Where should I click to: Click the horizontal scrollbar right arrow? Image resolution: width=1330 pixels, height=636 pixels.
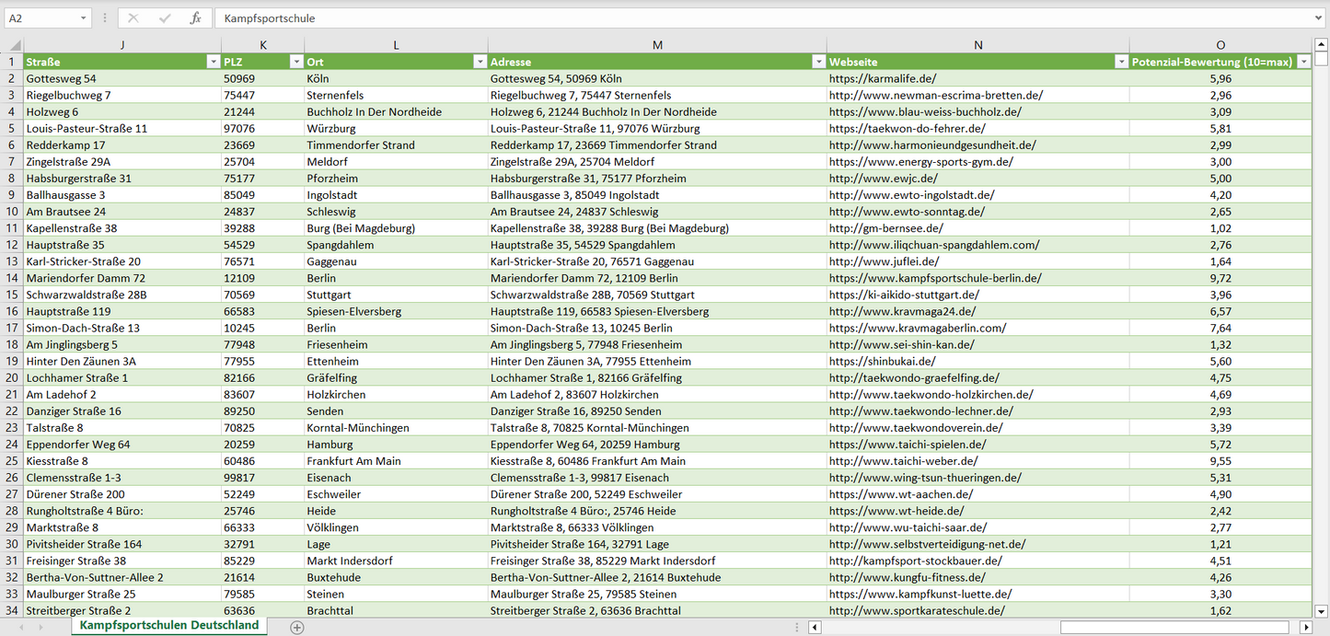tap(1305, 627)
